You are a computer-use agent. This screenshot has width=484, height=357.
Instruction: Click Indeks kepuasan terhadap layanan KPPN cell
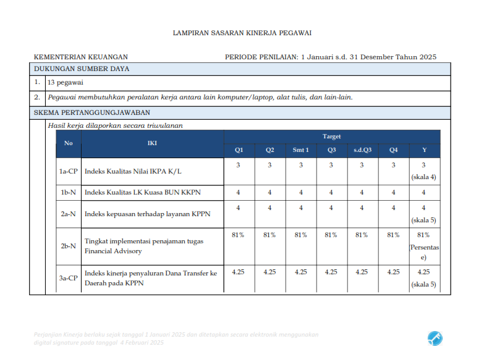pyautogui.click(x=147, y=214)
